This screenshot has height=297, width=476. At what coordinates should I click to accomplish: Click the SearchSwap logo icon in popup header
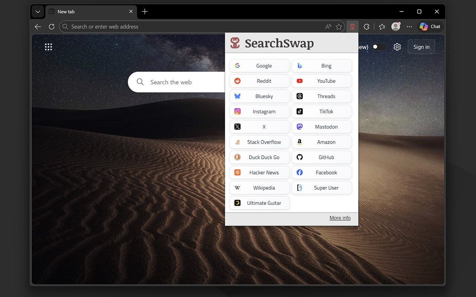tap(235, 43)
